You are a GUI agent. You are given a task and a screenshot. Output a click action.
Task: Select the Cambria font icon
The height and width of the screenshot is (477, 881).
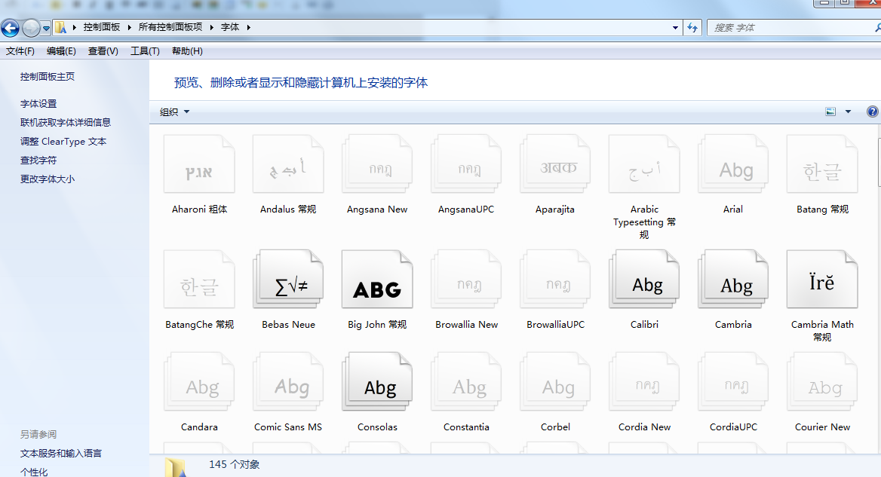click(733, 280)
